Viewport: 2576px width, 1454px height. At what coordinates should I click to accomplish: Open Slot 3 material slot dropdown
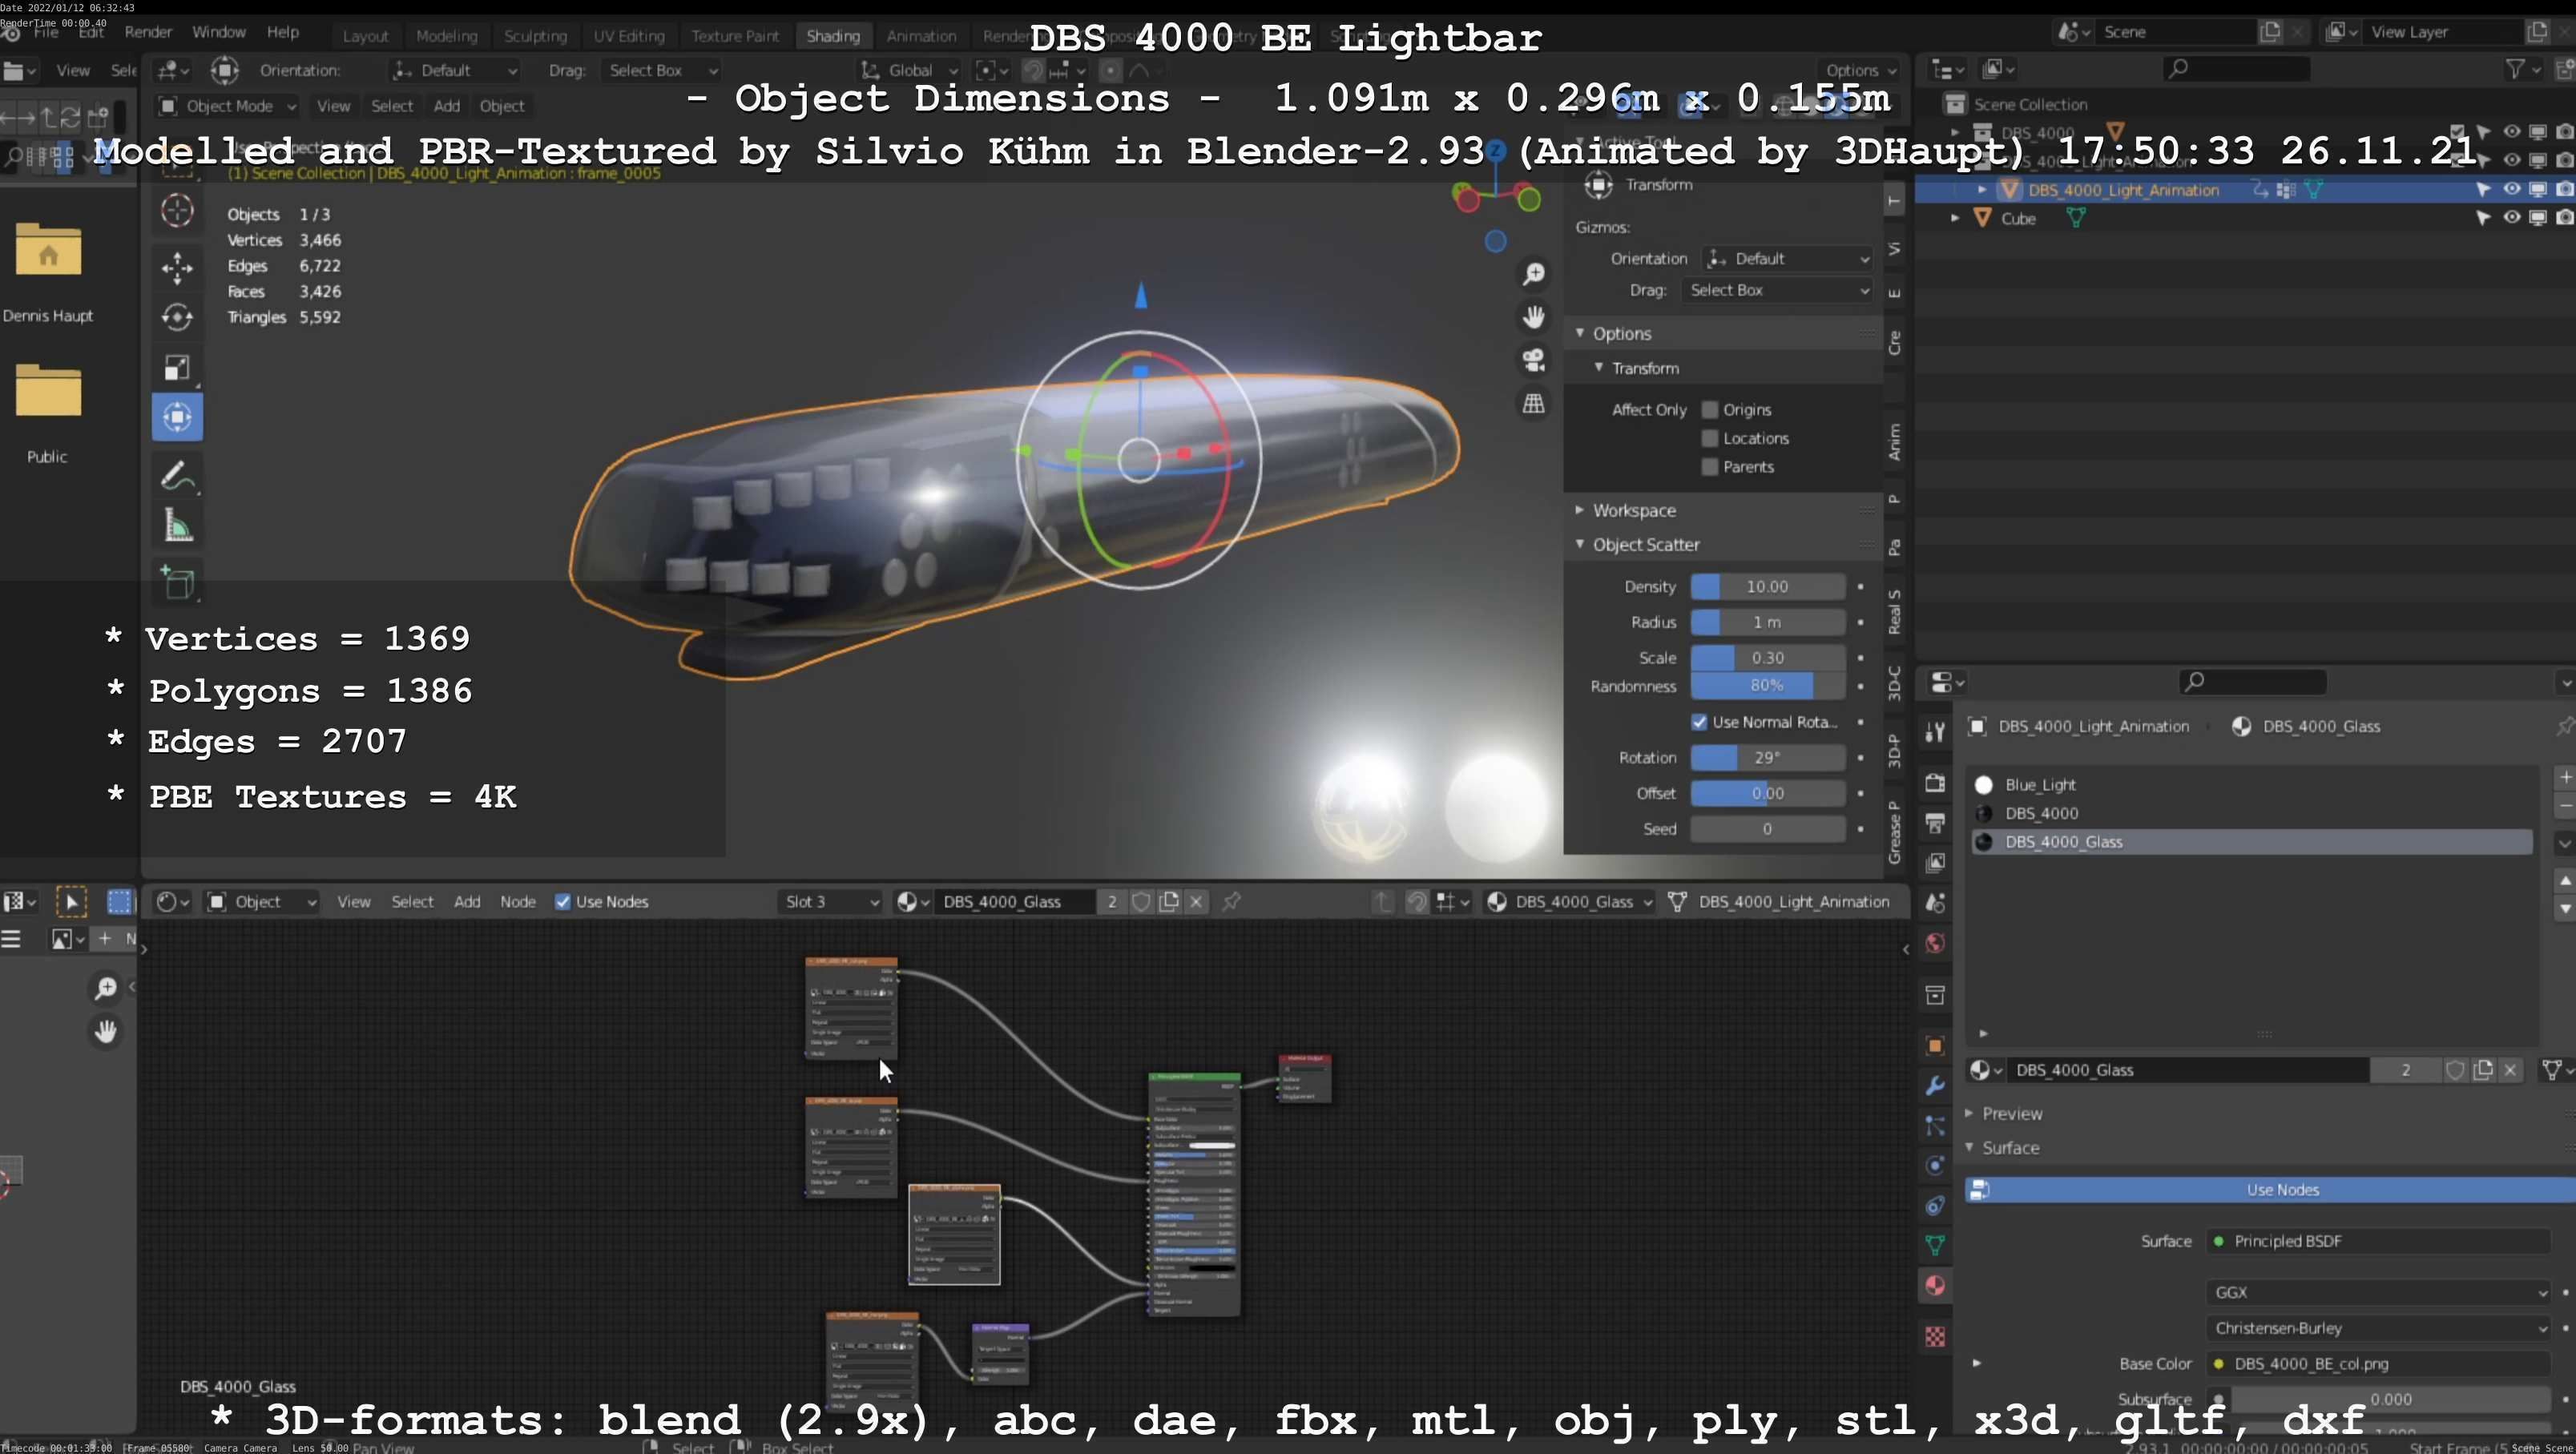pyautogui.click(x=830, y=902)
